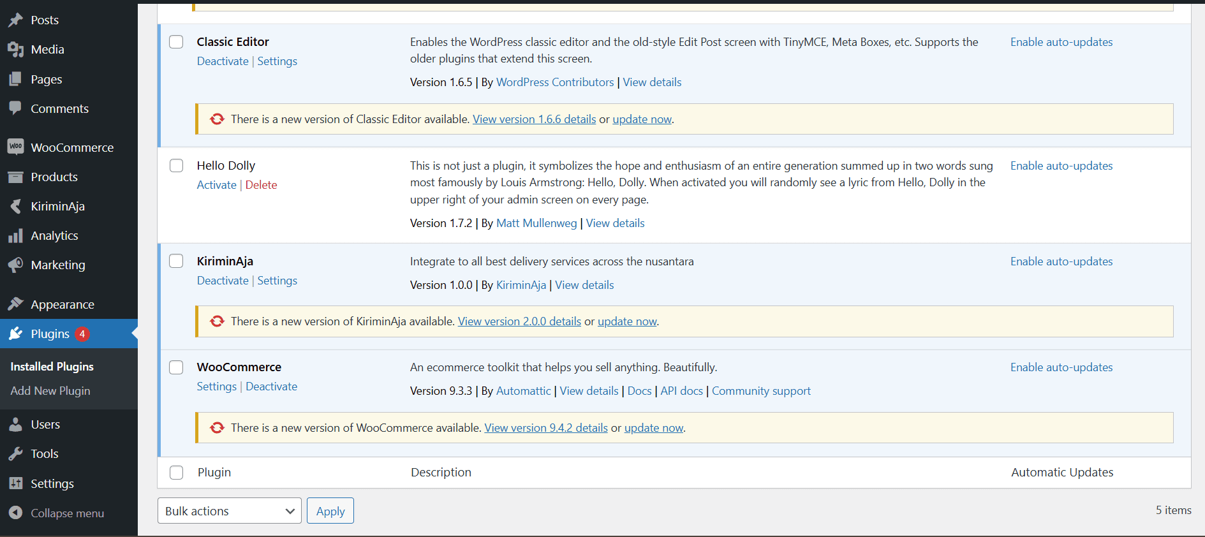Update KiriminAja plugin via update now link
Image resolution: width=1205 pixels, height=537 pixels.
point(626,321)
